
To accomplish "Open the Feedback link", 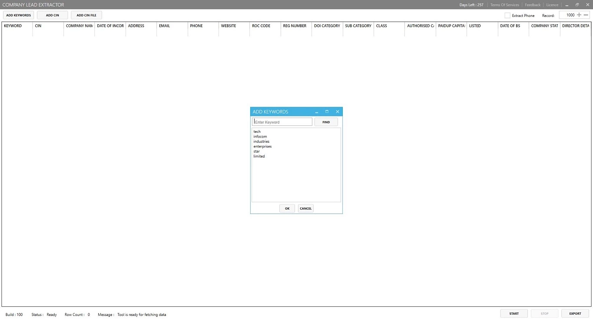I will [x=533, y=5].
